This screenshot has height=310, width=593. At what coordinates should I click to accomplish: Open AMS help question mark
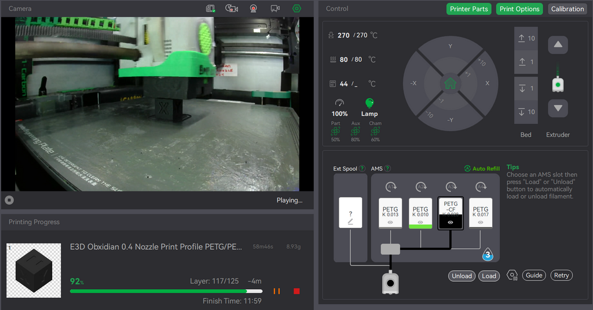point(387,168)
